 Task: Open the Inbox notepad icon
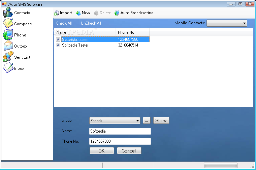[8, 68]
